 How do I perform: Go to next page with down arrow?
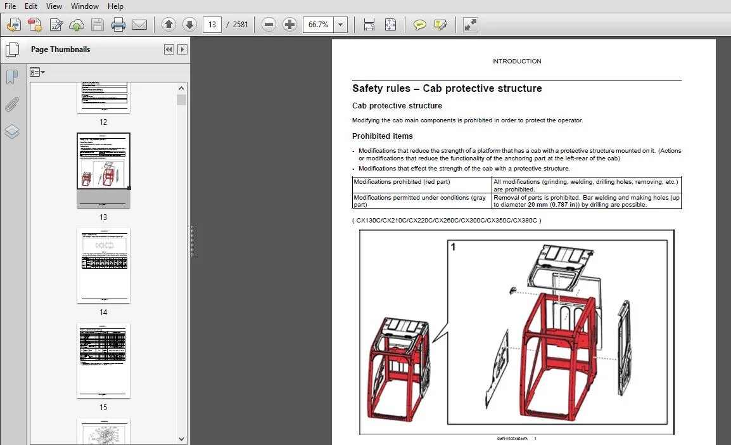(189, 24)
